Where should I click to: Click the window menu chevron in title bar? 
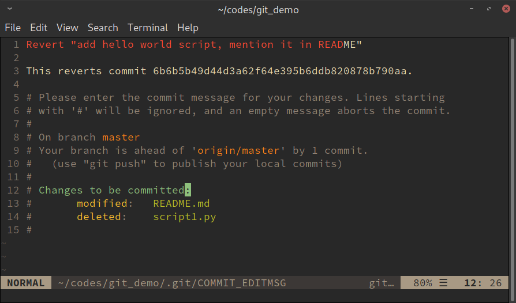tap(10, 9)
